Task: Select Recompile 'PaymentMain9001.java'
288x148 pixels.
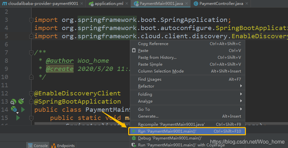Action: pyautogui.click(x=187, y=124)
